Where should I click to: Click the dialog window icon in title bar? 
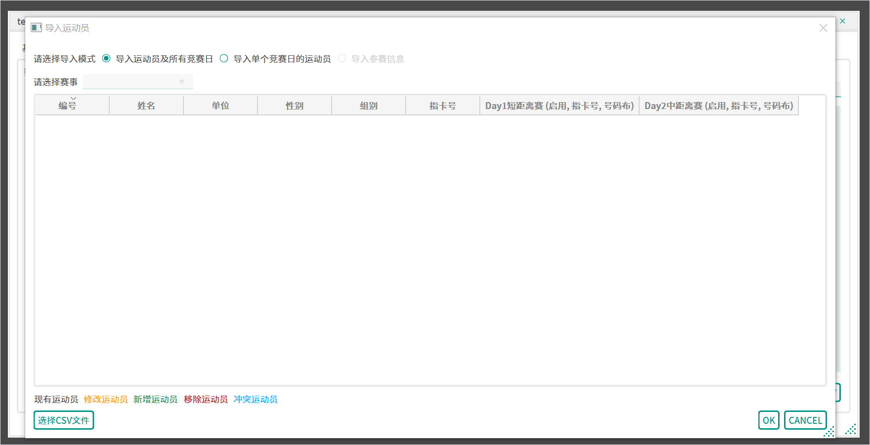[x=36, y=28]
